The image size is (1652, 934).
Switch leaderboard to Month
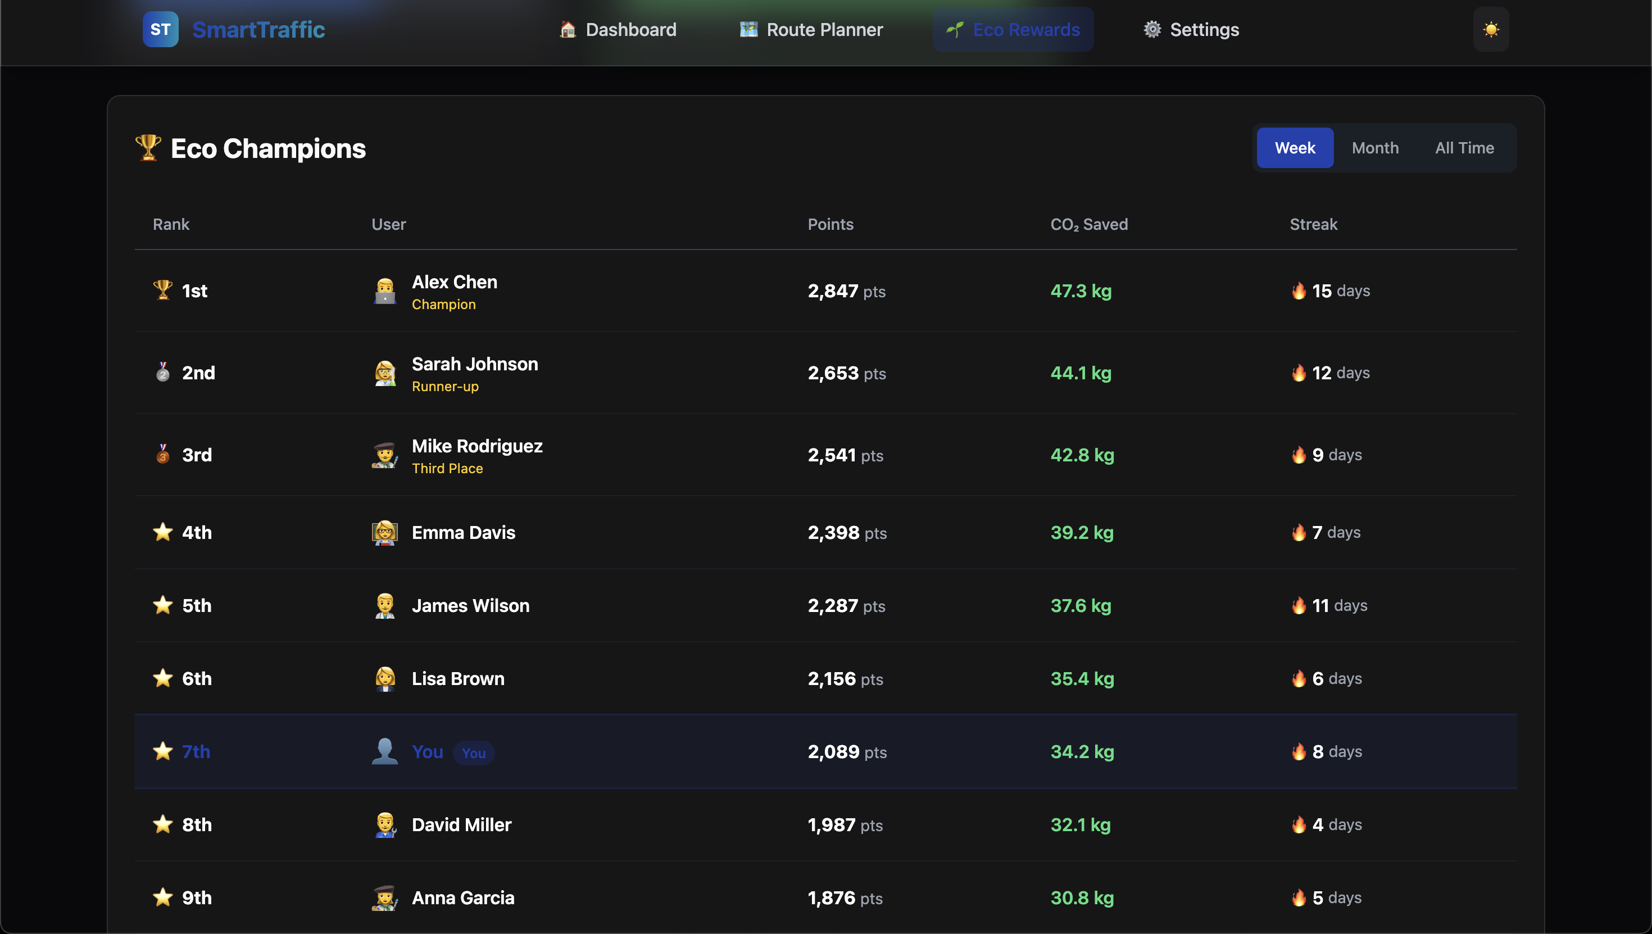1374,148
